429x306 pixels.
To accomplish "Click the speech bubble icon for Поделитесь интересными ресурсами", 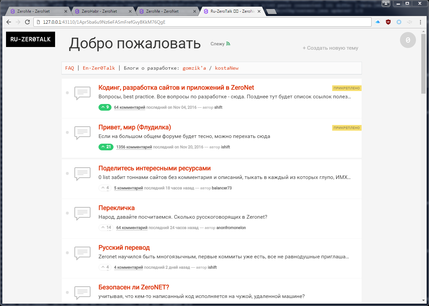I will [82, 174].
